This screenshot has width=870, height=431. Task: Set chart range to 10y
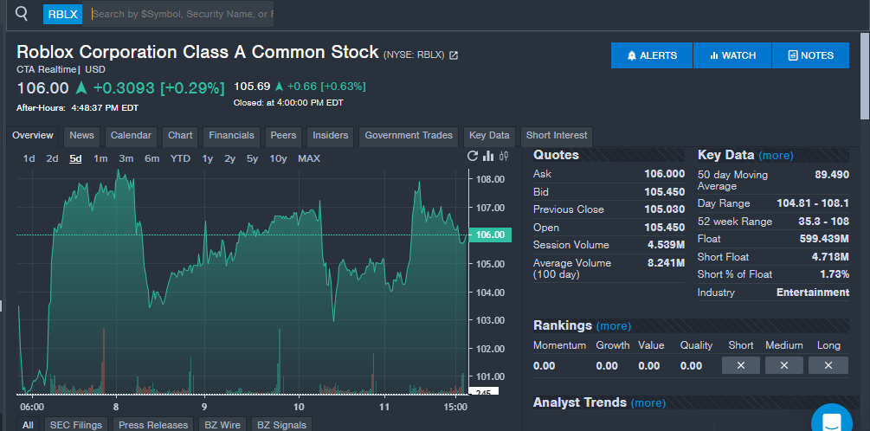point(279,158)
